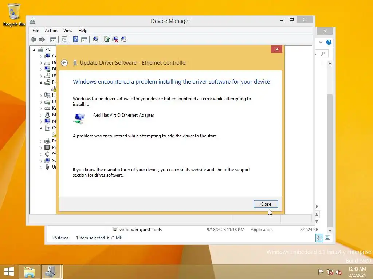The height and width of the screenshot is (279, 373).
Task: Click '1 item selected 6.71 MB' status text
Action: (99, 238)
